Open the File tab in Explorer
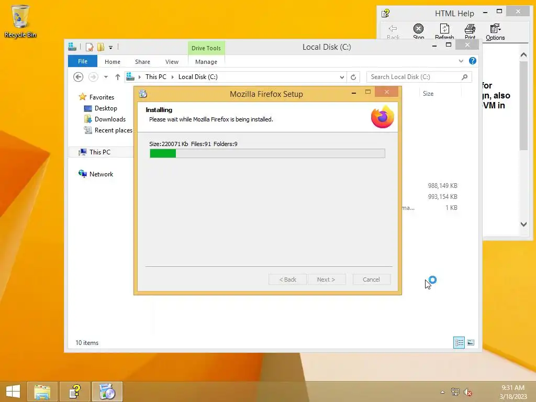Viewport: 536px width, 402px height. coord(83,61)
